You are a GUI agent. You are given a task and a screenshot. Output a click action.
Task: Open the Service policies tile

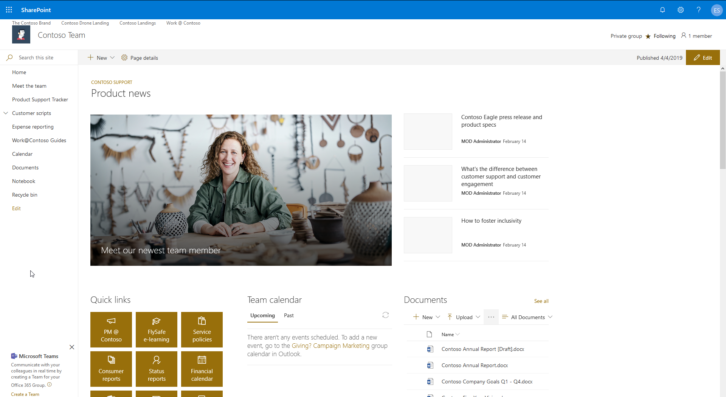202,330
